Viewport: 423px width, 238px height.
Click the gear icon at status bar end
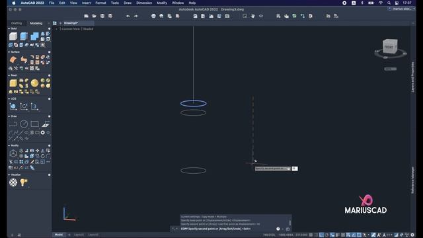coord(412,235)
